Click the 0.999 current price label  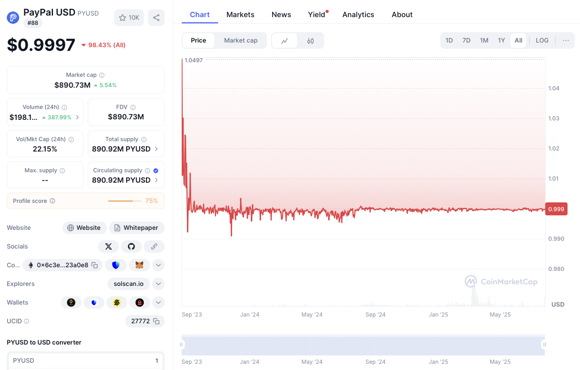(x=556, y=209)
